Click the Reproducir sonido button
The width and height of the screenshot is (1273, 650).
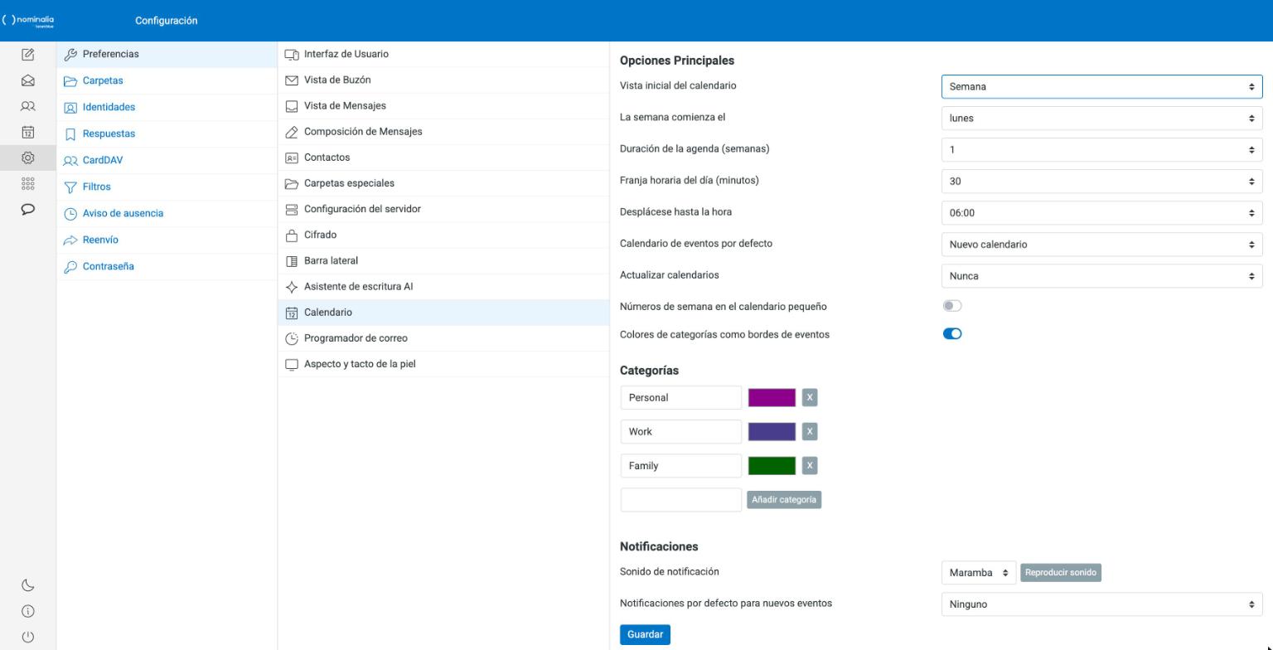coord(1061,572)
